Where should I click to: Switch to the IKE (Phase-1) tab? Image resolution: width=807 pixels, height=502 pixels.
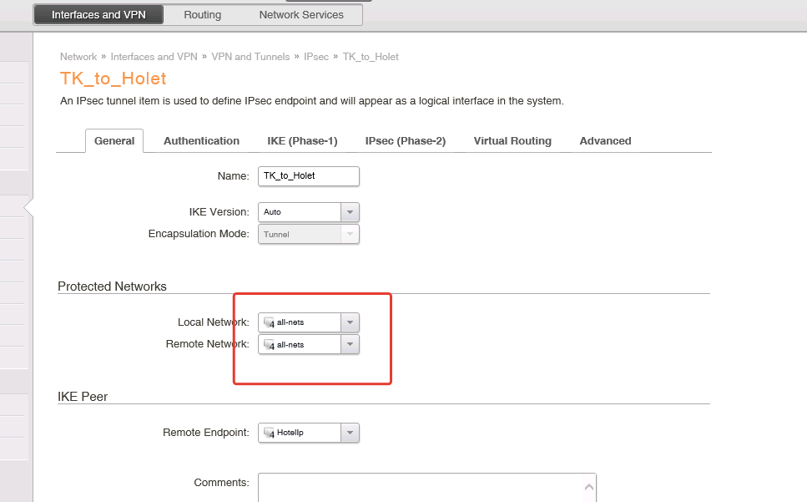302,141
